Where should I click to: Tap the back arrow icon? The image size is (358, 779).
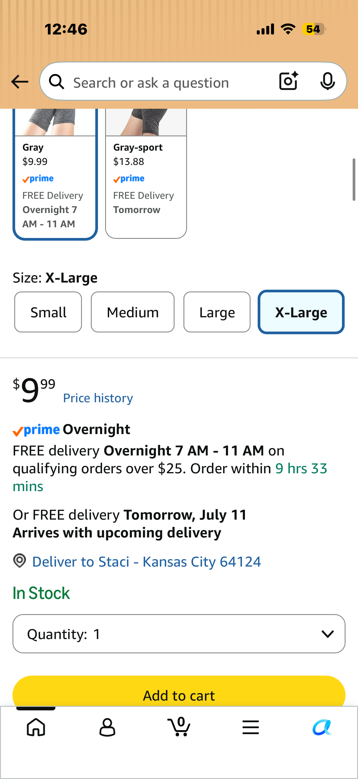point(20,82)
